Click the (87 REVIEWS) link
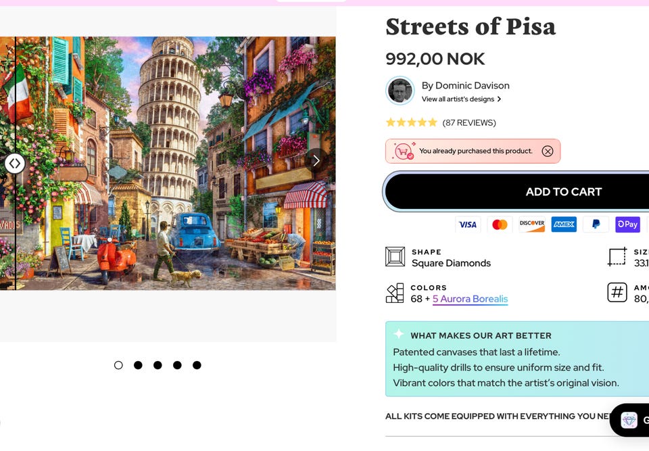 469,122
